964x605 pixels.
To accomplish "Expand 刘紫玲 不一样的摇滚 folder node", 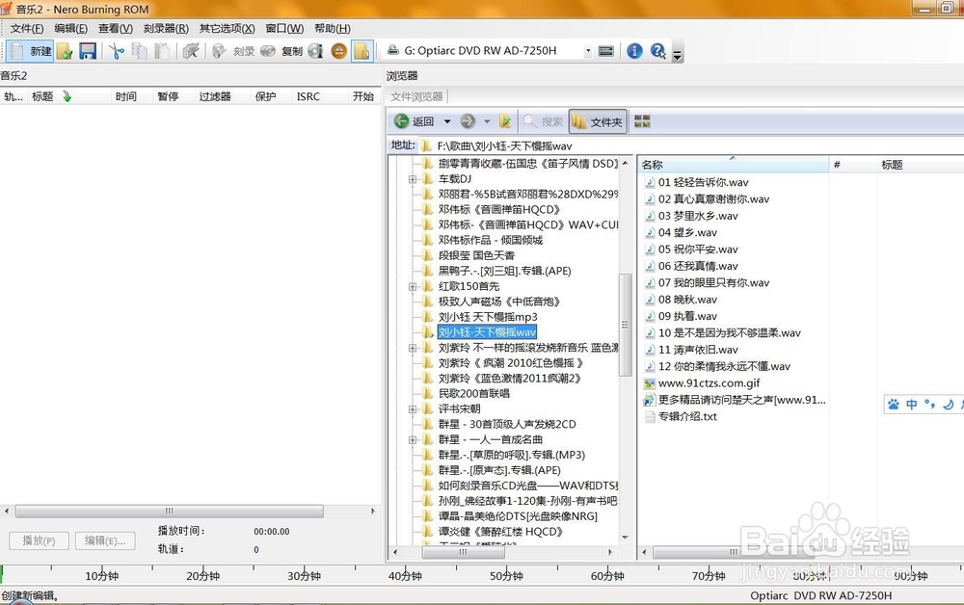I will 413,348.
